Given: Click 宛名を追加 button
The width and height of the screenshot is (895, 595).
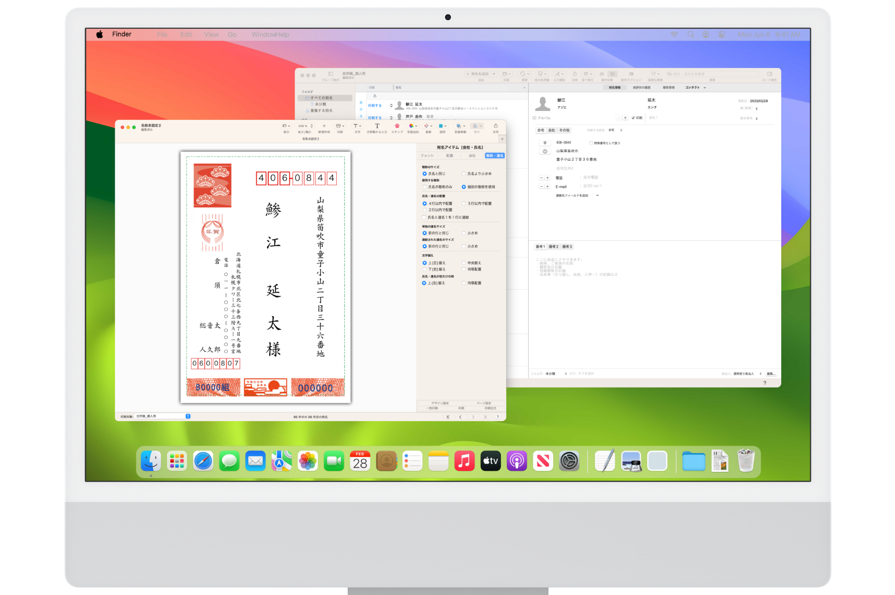Looking at the screenshot, I should click(477, 74).
